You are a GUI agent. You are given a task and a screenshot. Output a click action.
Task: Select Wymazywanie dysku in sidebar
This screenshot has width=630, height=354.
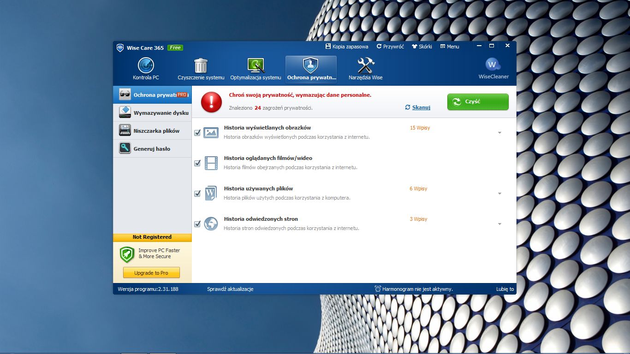(152, 112)
